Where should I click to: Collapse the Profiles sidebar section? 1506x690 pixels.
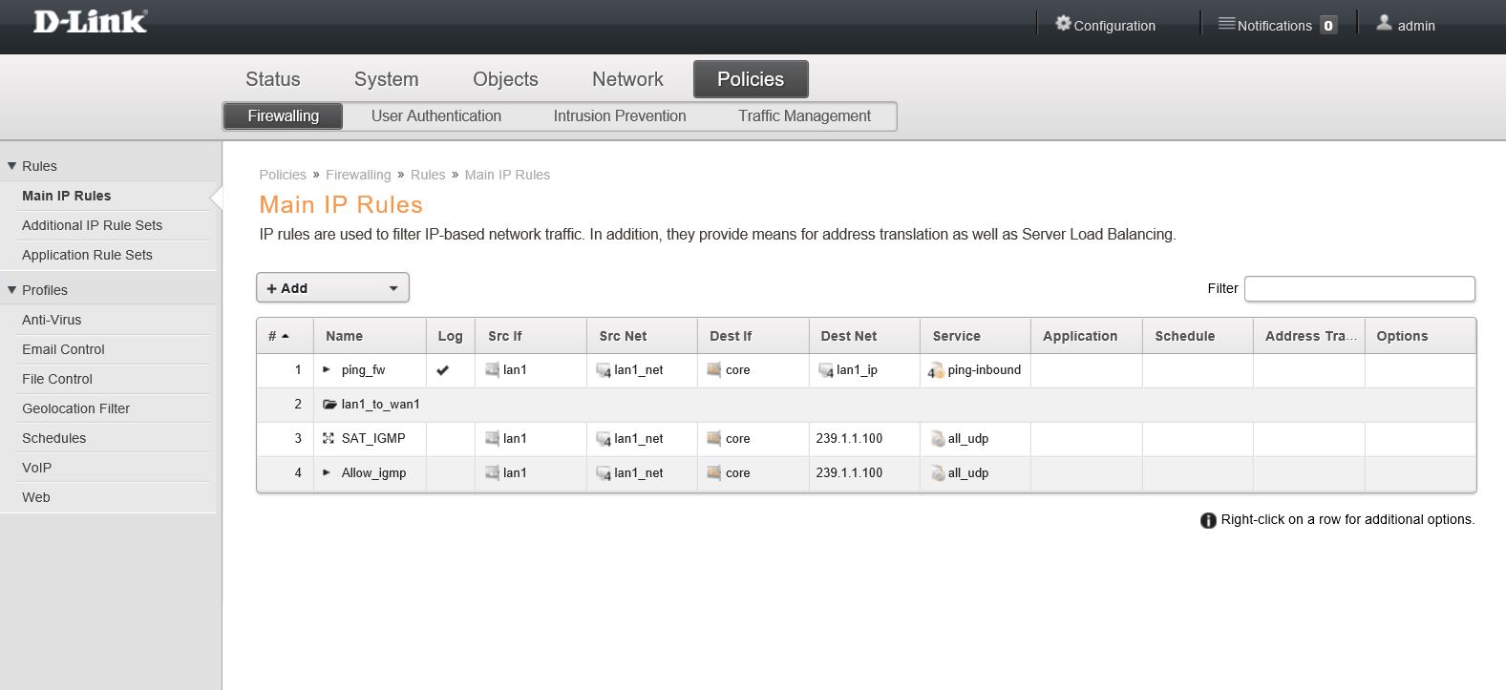click(x=12, y=290)
